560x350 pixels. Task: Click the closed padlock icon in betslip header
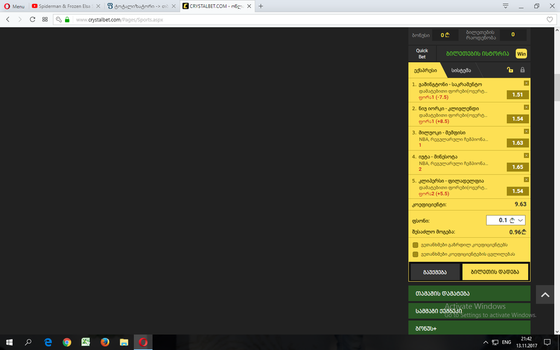(x=522, y=70)
